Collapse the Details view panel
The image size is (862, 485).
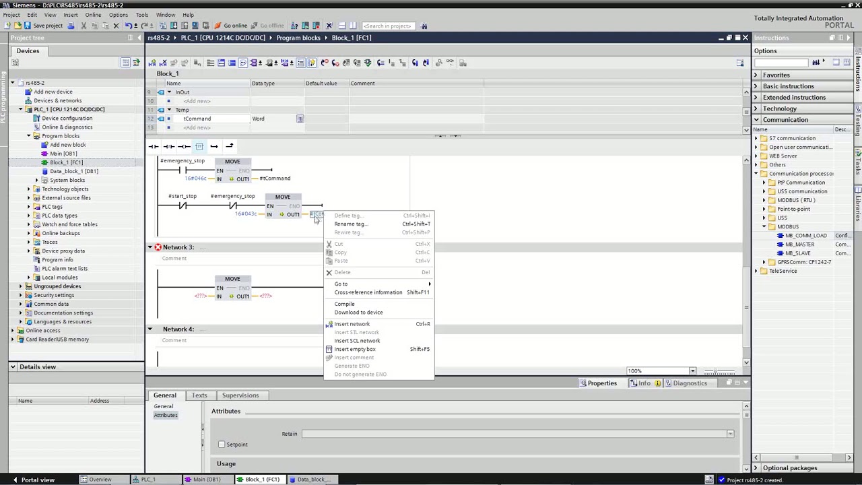coord(13,367)
